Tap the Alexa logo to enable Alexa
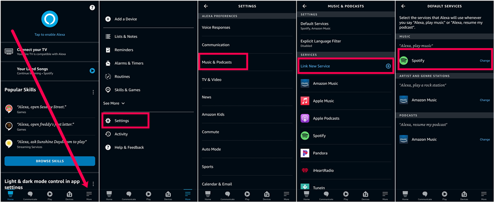 coord(50,20)
